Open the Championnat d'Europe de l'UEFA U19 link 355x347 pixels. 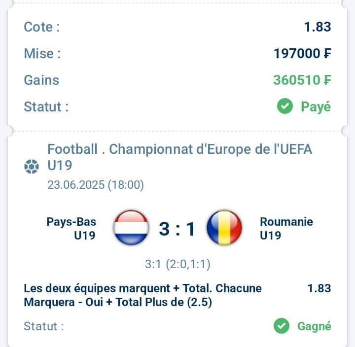pos(179,157)
